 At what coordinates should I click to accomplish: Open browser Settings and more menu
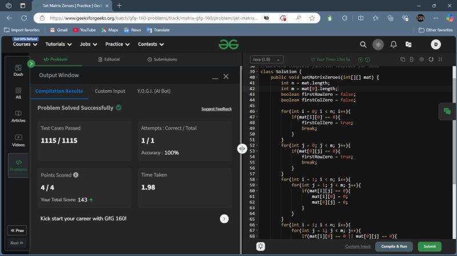pos(435,18)
